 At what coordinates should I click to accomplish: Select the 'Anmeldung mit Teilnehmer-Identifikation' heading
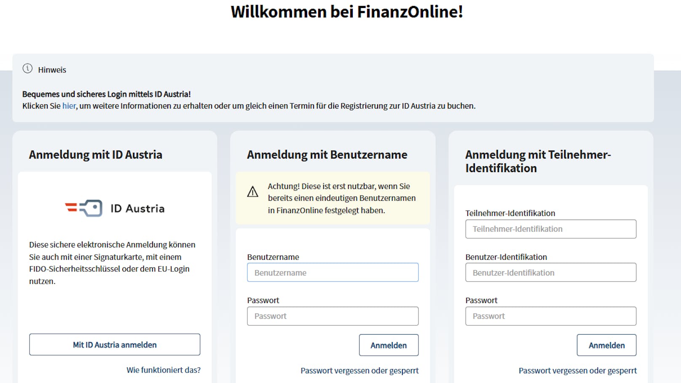[x=538, y=161]
